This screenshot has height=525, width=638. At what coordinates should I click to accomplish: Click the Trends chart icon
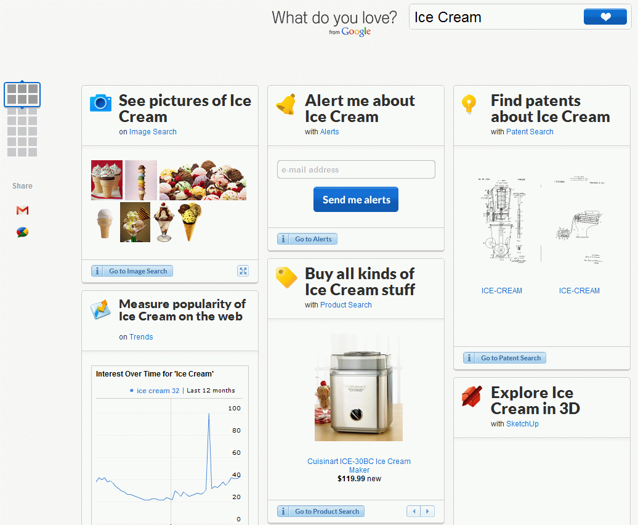click(x=100, y=309)
